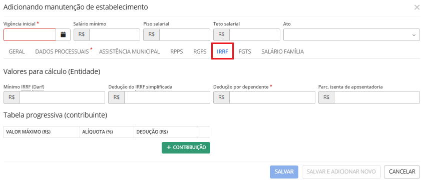
Task: Click the Piso salarial input field
Action: [x=185, y=34]
